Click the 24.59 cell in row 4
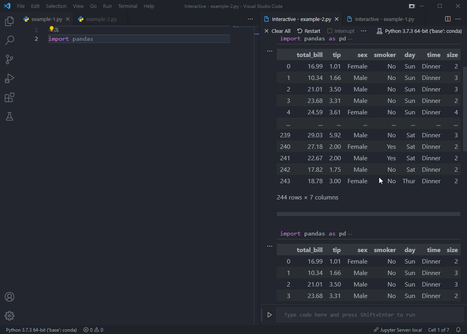The width and height of the screenshot is (467, 334). tap(315, 112)
